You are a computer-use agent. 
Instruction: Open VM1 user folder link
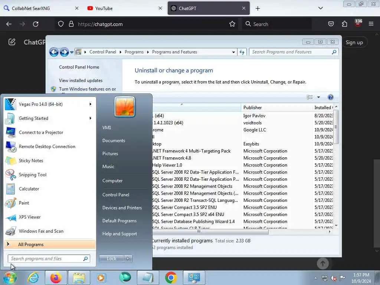coord(107,128)
